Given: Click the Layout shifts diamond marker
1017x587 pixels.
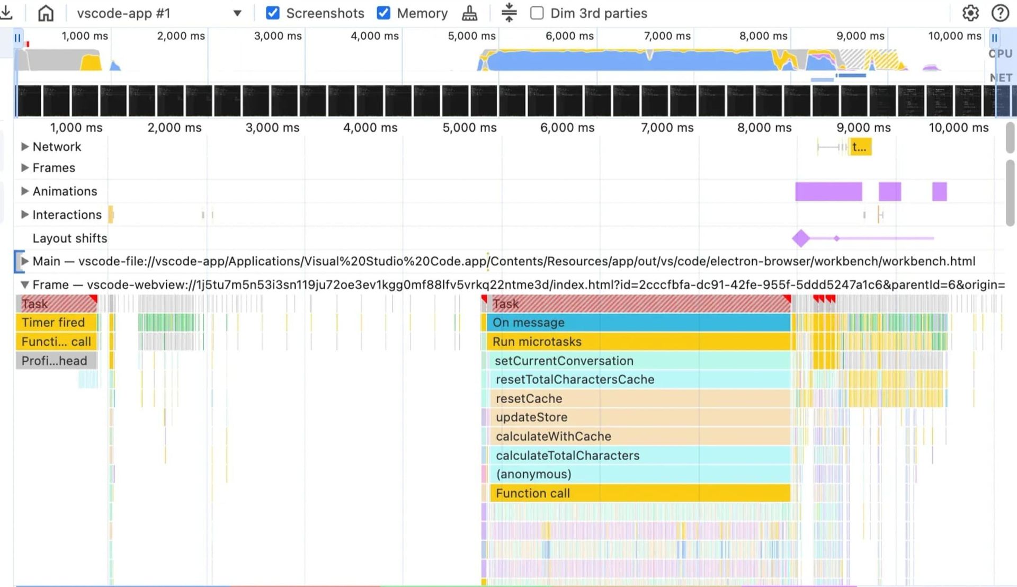Looking at the screenshot, I should coord(800,238).
